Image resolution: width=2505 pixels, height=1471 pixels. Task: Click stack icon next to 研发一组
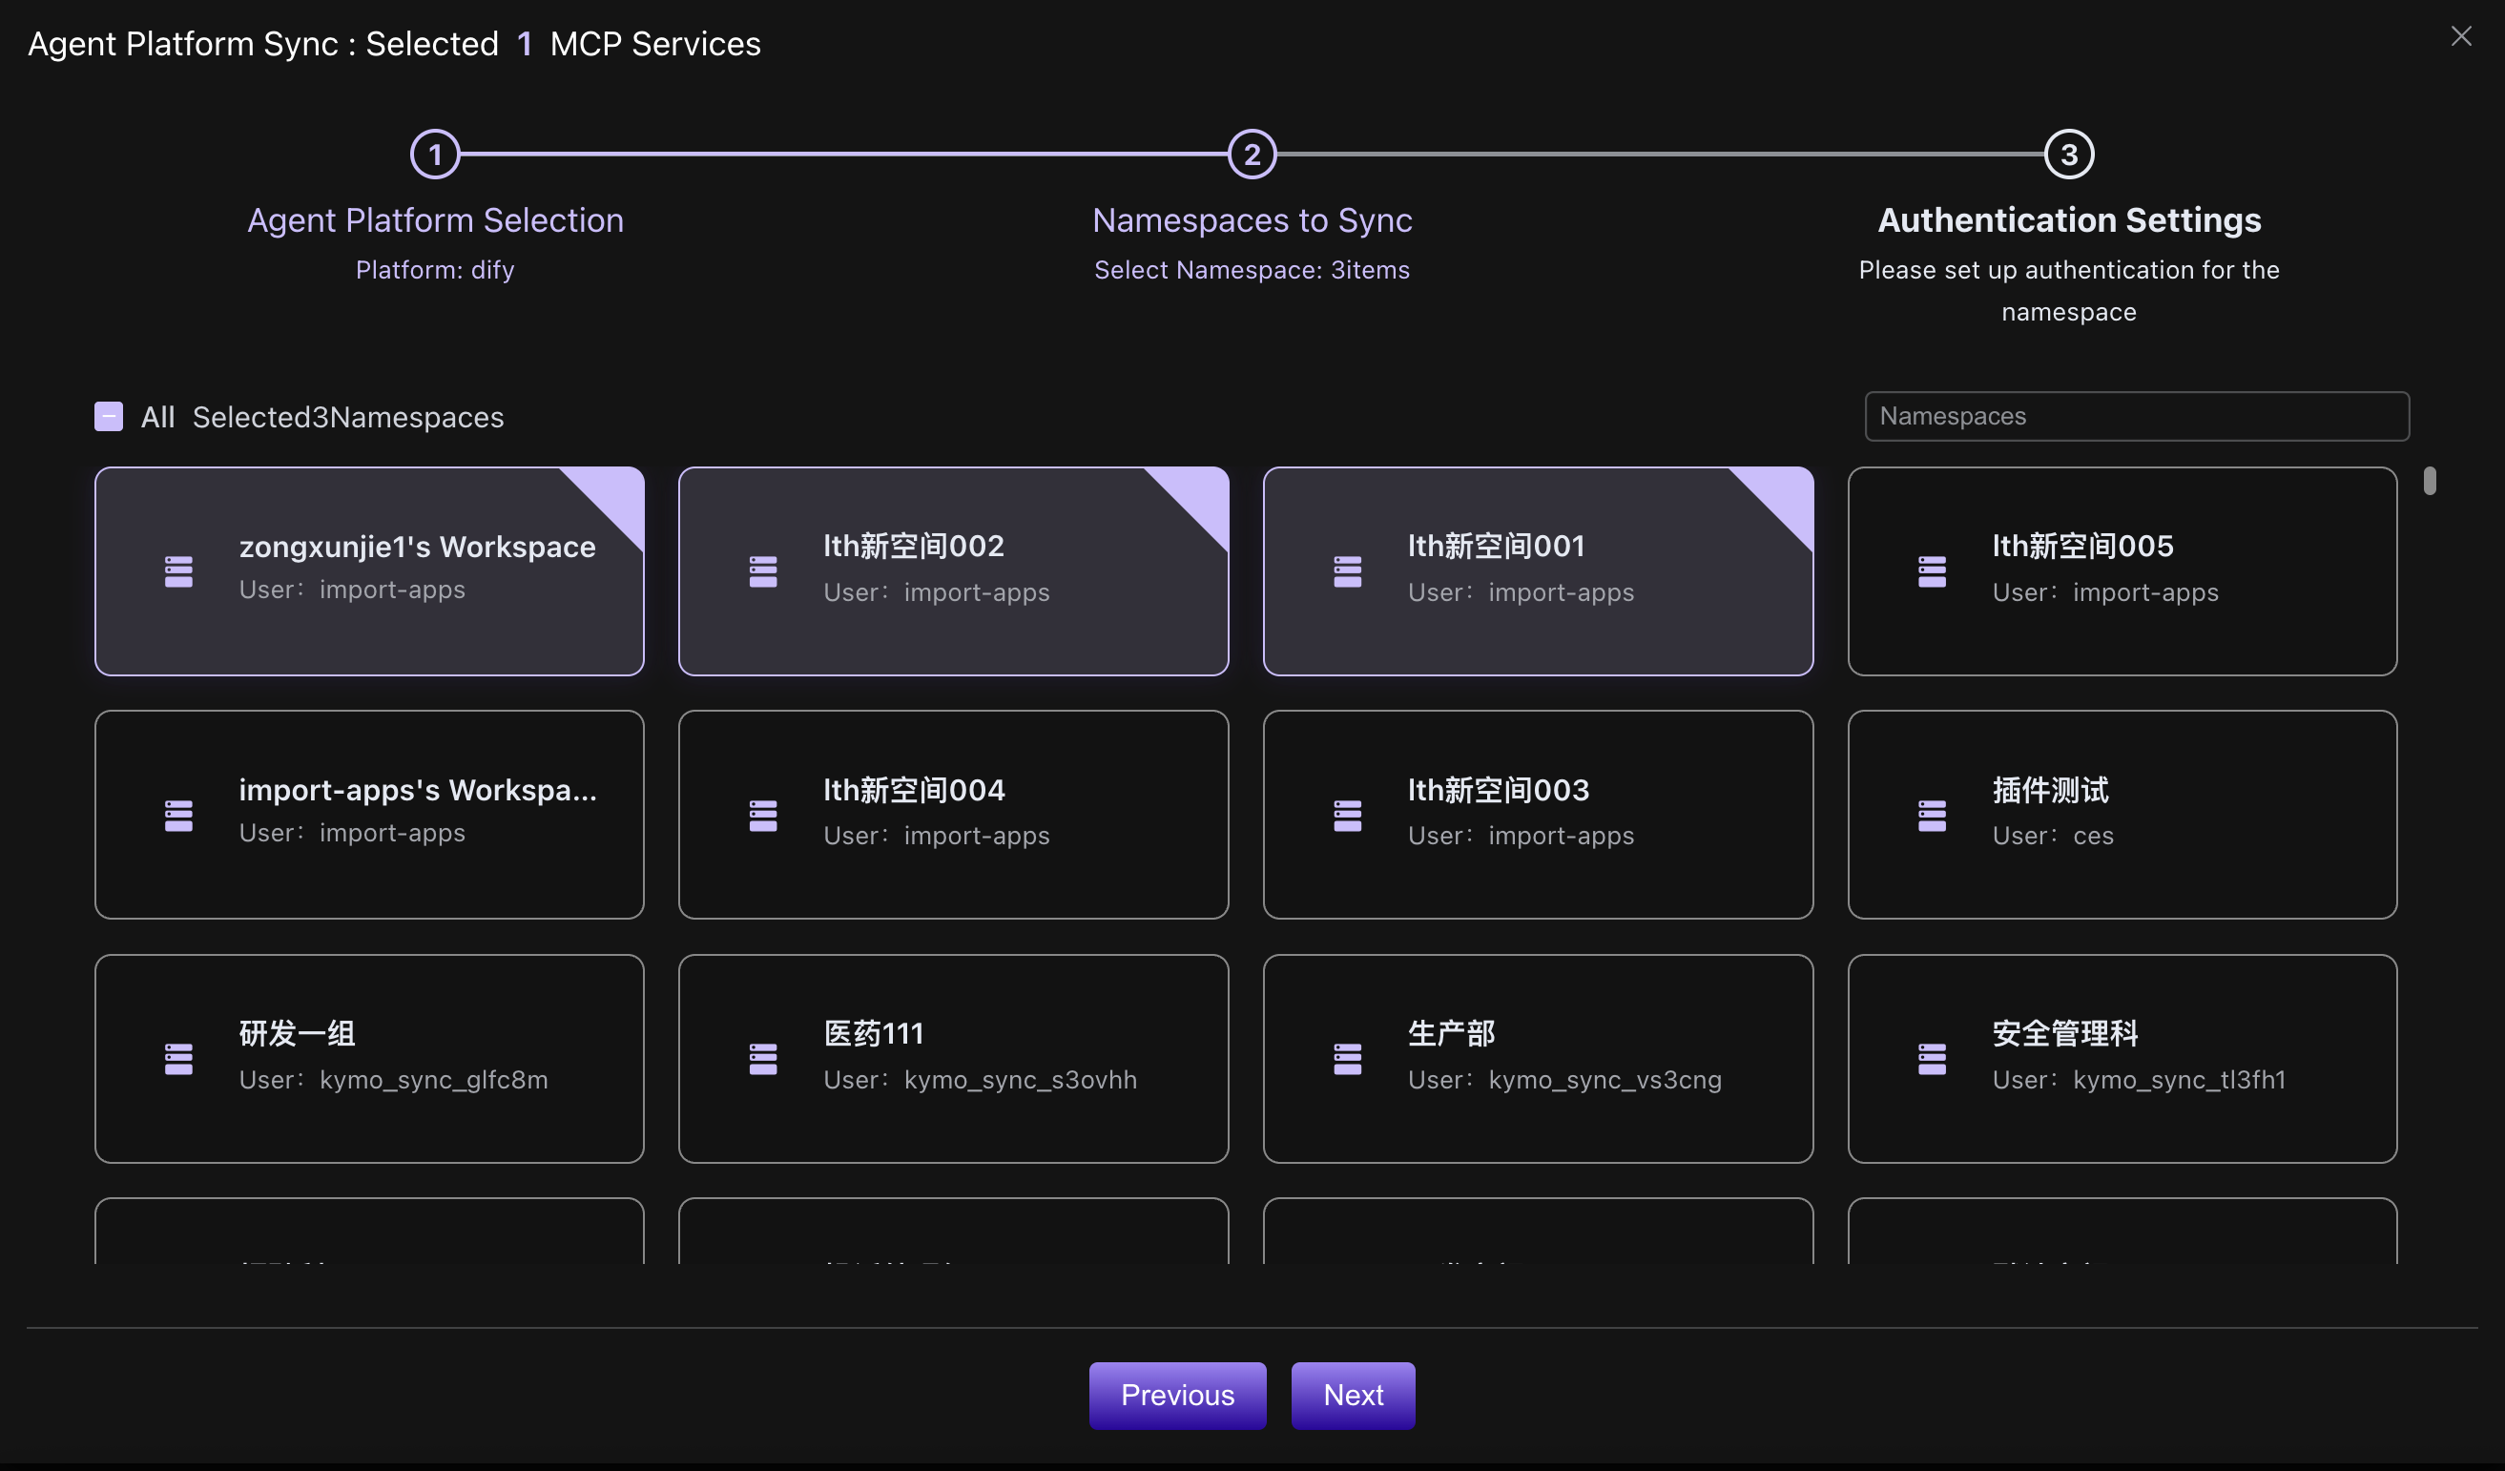(x=179, y=1059)
